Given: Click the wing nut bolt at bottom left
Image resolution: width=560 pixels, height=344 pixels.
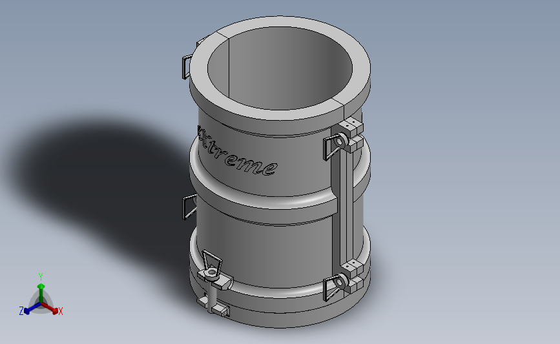Looking at the screenshot, I should click(x=214, y=282).
